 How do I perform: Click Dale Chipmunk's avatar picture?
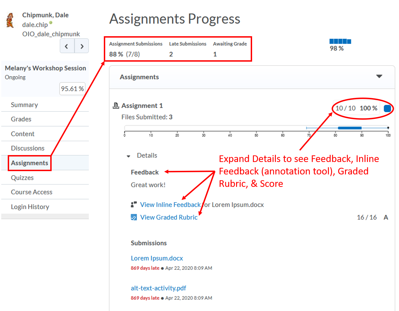point(9,20)
